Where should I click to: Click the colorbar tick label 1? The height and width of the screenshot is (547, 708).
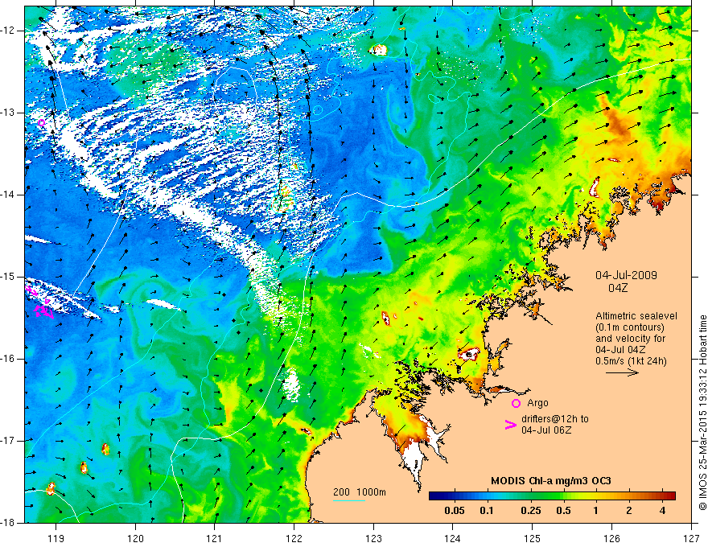click(595, 511)
